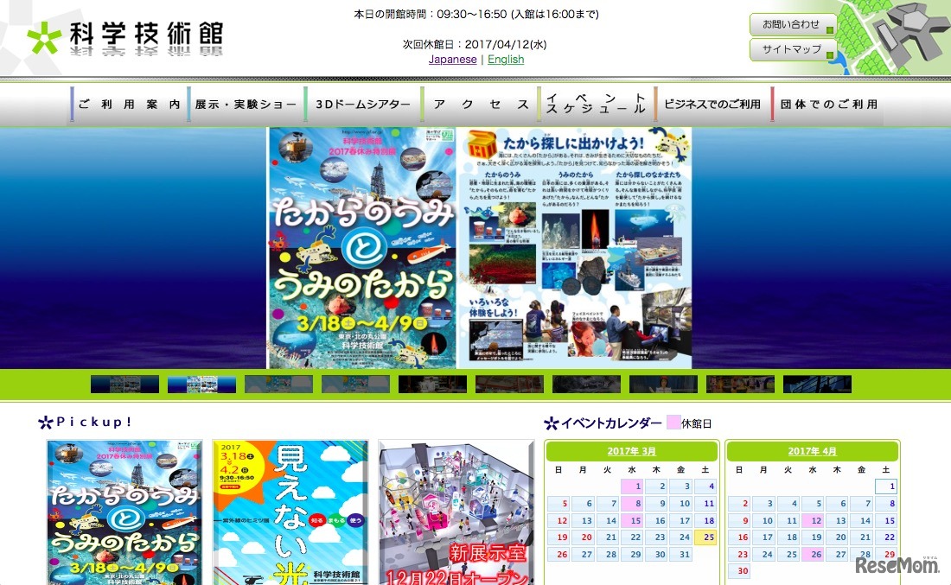Open the ビジネスでのご利用 menu
This screenshot has width=951, height=585.
tap(712, 105)
